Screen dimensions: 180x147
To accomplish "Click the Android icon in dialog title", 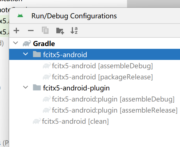I will 20,16.
